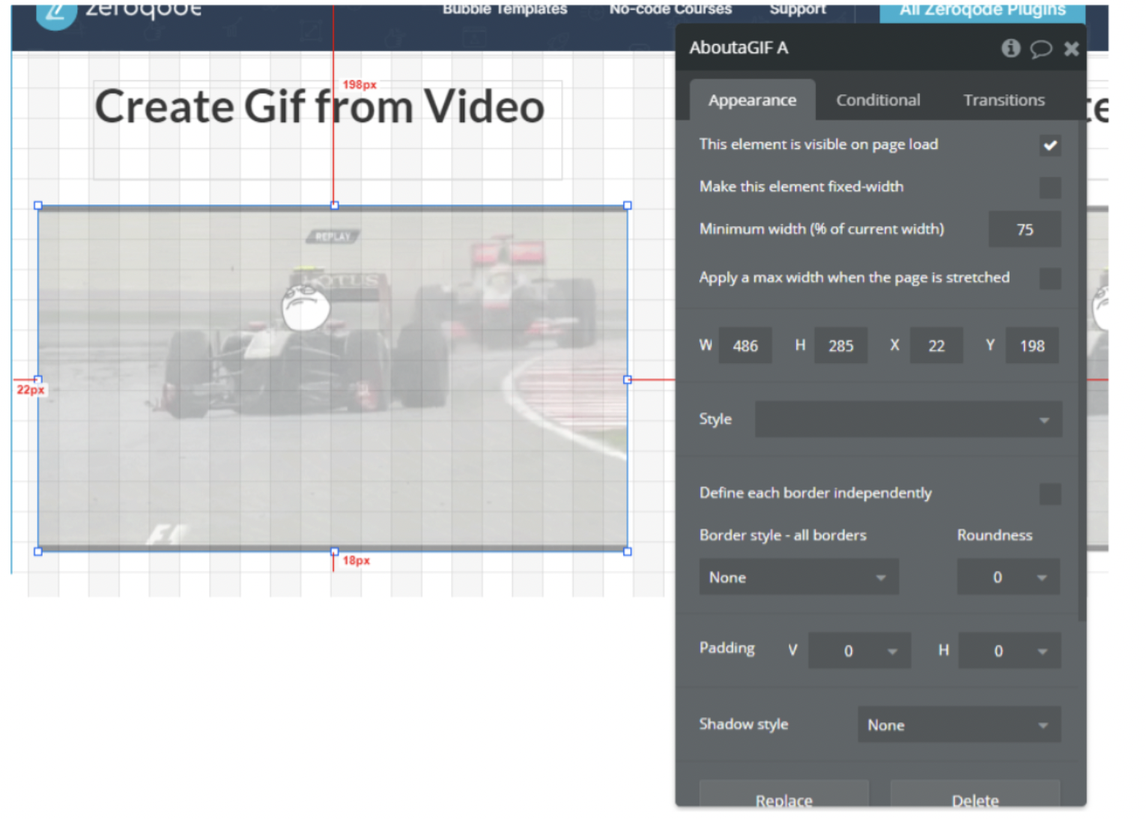Image resolution: width=1146 pixels, height=819 pixels.
Task: Open No-code Courses menu link
Action: point(670,10)
